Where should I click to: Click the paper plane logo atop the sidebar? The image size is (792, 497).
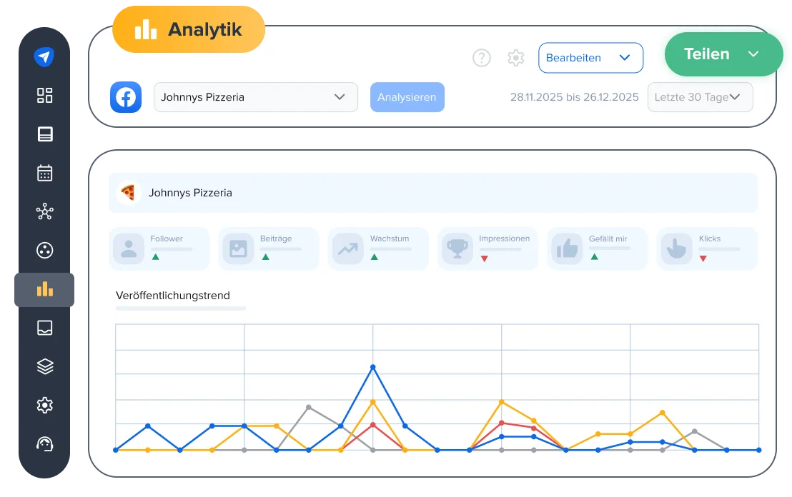point(44,56)
